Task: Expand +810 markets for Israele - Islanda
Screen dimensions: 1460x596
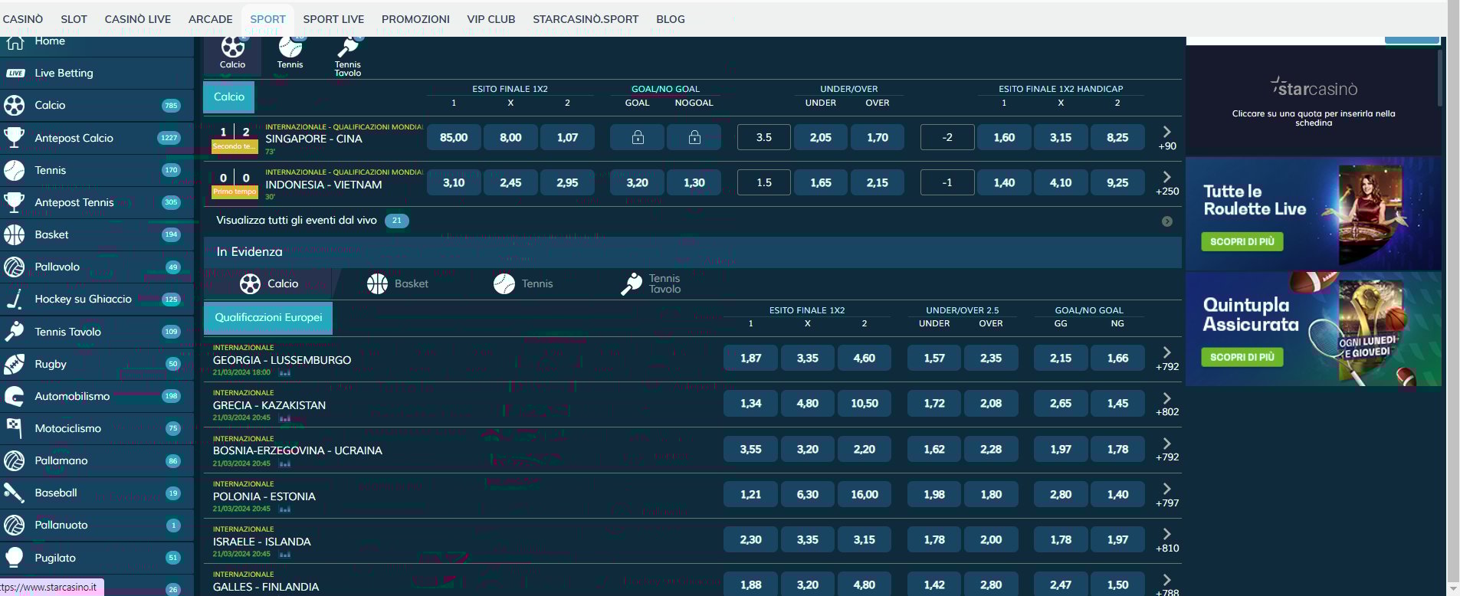Action: (x=1167, y=540)
